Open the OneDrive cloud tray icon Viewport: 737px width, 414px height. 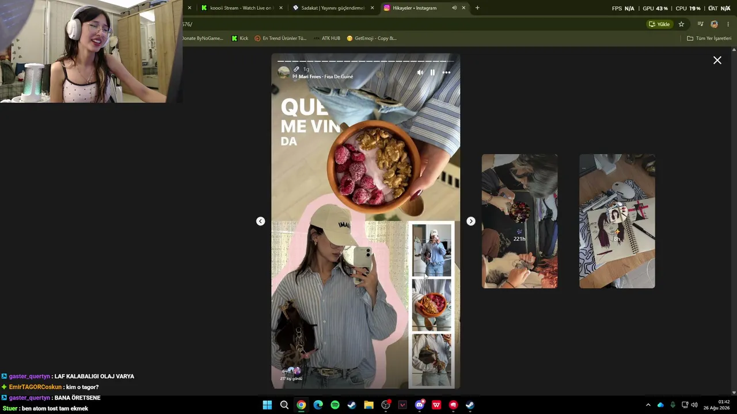660,405
